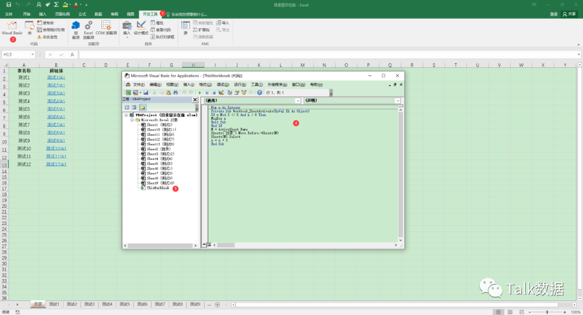Click the Save icon in Excel quick access

(9, 4)
